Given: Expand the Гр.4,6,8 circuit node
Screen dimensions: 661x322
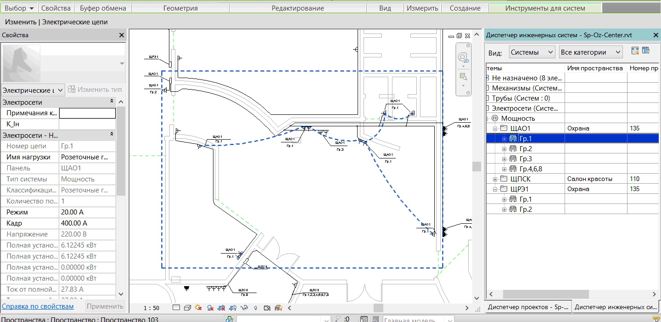Looking at the screenshot, I should pyautogui.click(x=504, y=169).
